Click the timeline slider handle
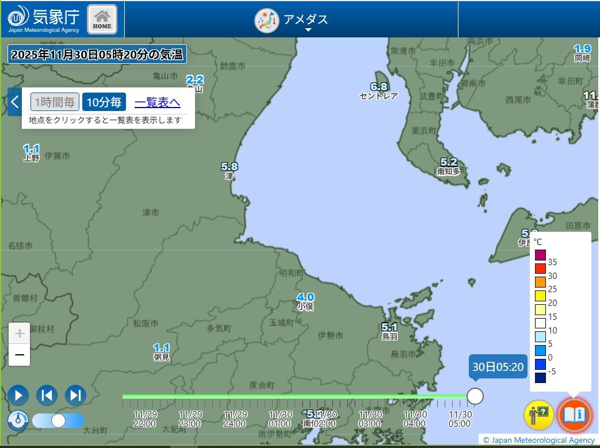This screenshot has width=600, height=448. 475,396
